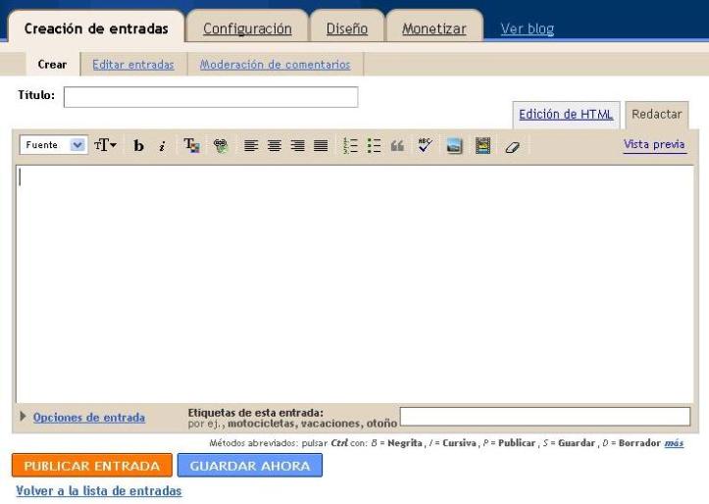Open the más shortcuts link

tap(674, 443)
